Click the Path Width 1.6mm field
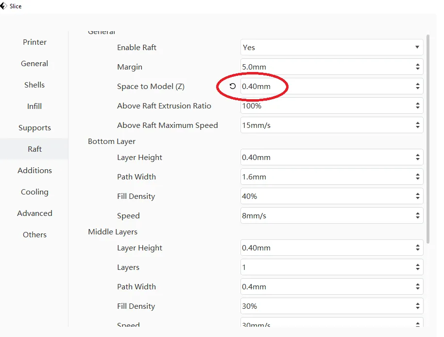444x337 pixels. 332,177
